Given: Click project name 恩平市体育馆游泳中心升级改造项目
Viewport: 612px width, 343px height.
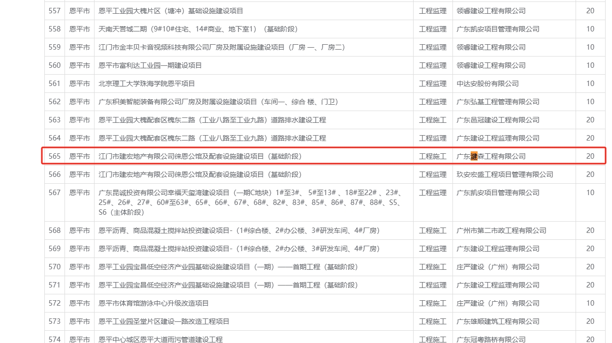Looking at the screenshot, I should coord(154,303).
